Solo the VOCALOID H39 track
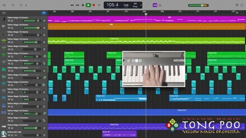This screenshot has height=138, width=246. pos(12,135)
